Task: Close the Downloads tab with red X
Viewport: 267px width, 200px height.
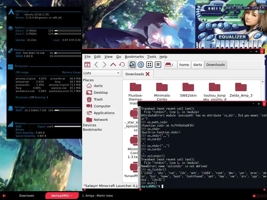Action: (148, 74)
